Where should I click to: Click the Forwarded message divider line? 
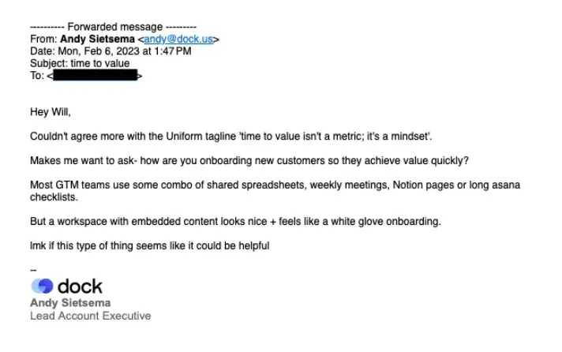(113, 27)
